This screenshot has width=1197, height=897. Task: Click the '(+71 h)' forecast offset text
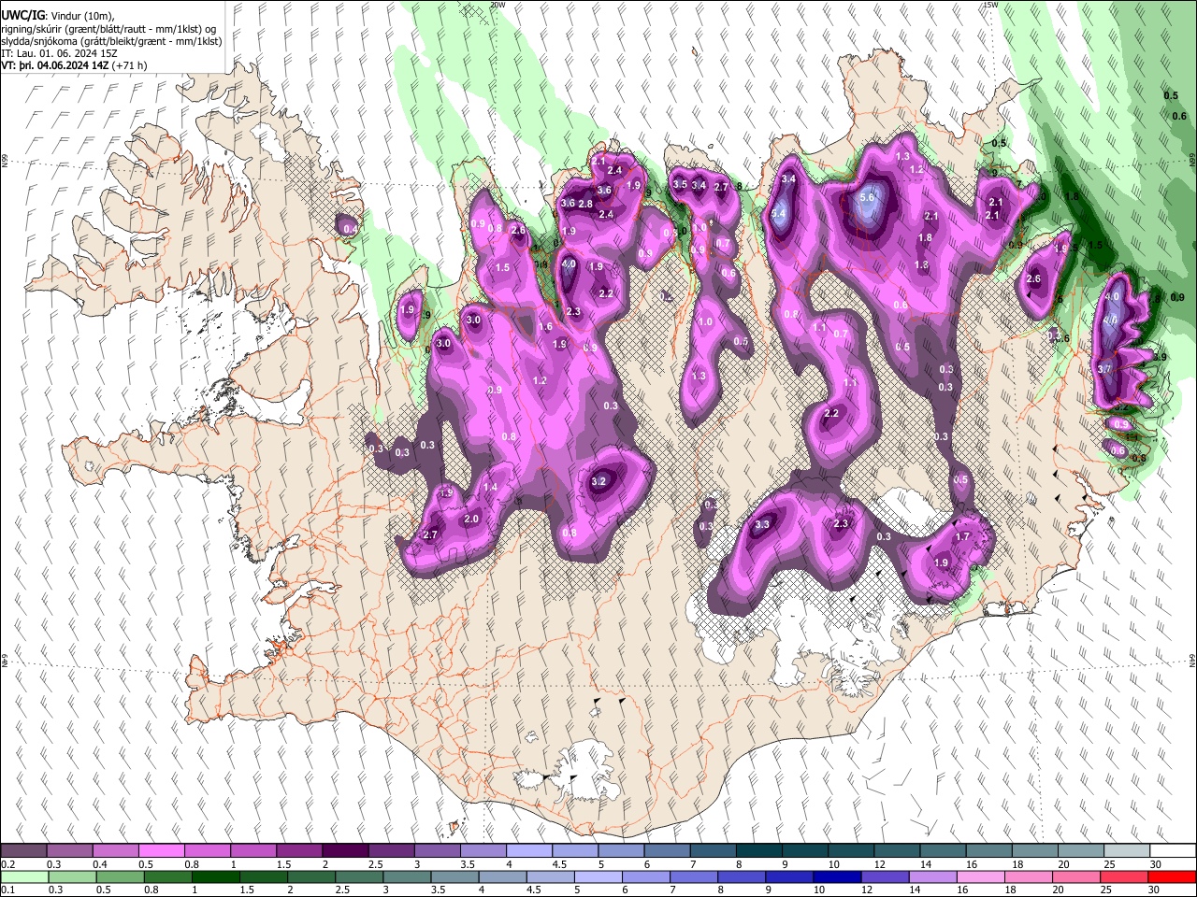pyautogui.click(x=129, y=66)
